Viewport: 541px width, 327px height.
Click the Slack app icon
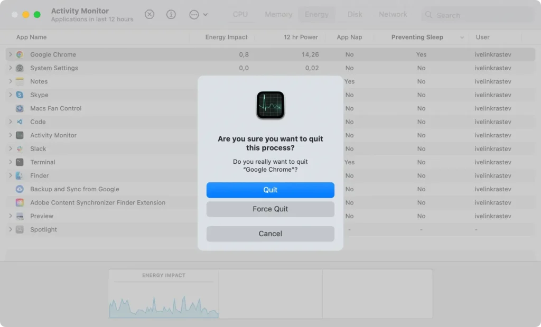20,148
